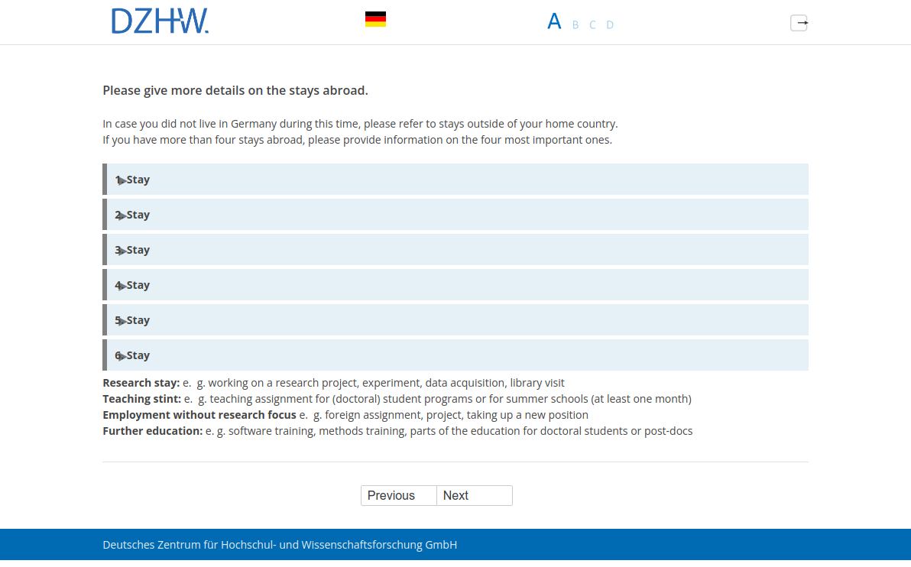Click the 'Further education:' definition label
This screenshot has width=911, height=567.
coord(153,431)
